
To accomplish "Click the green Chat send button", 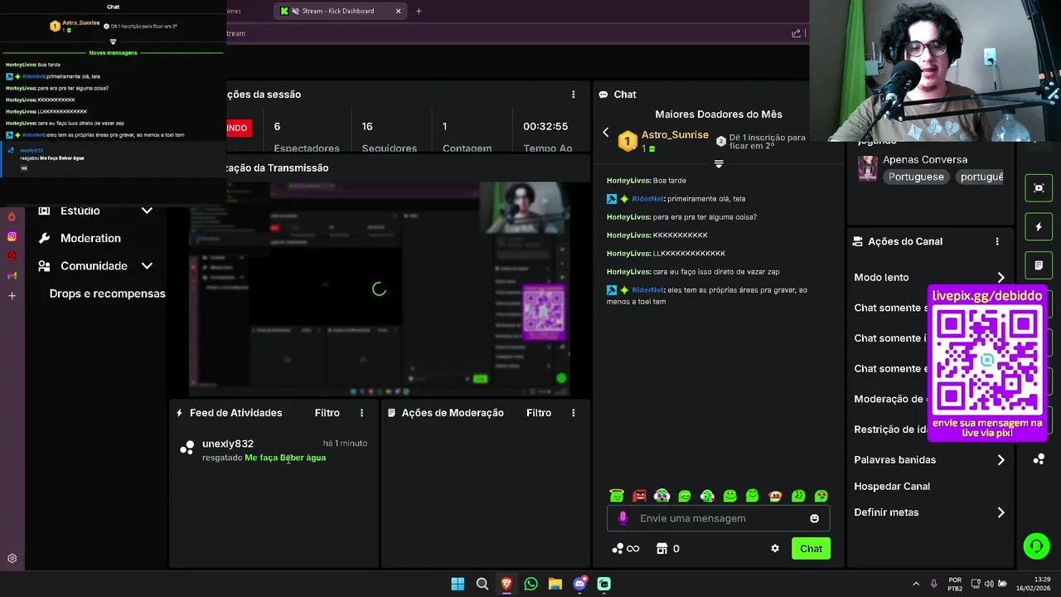I will pos(811,548).
